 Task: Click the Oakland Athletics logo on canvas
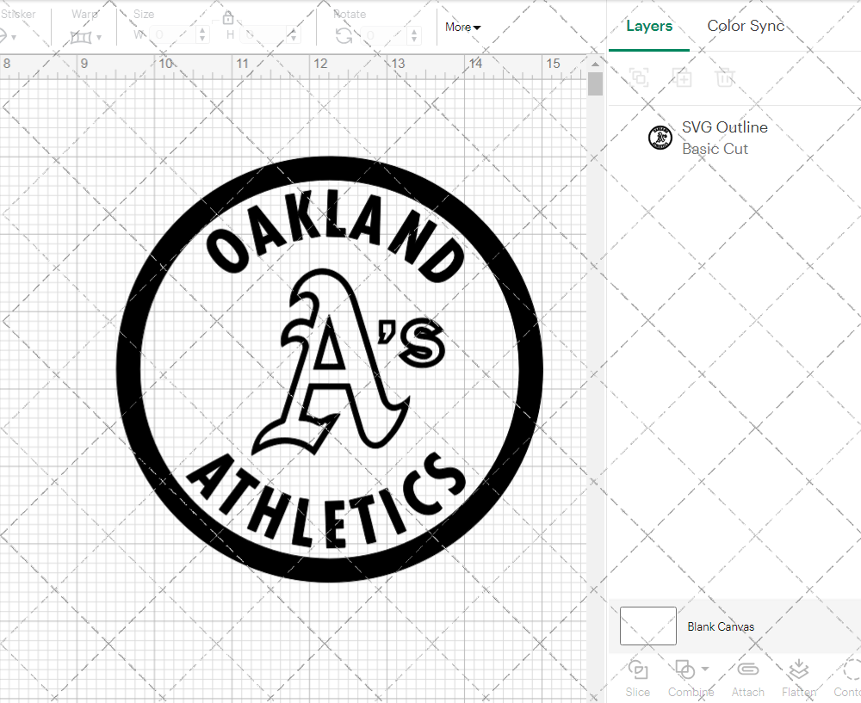[x=330, y=370]
